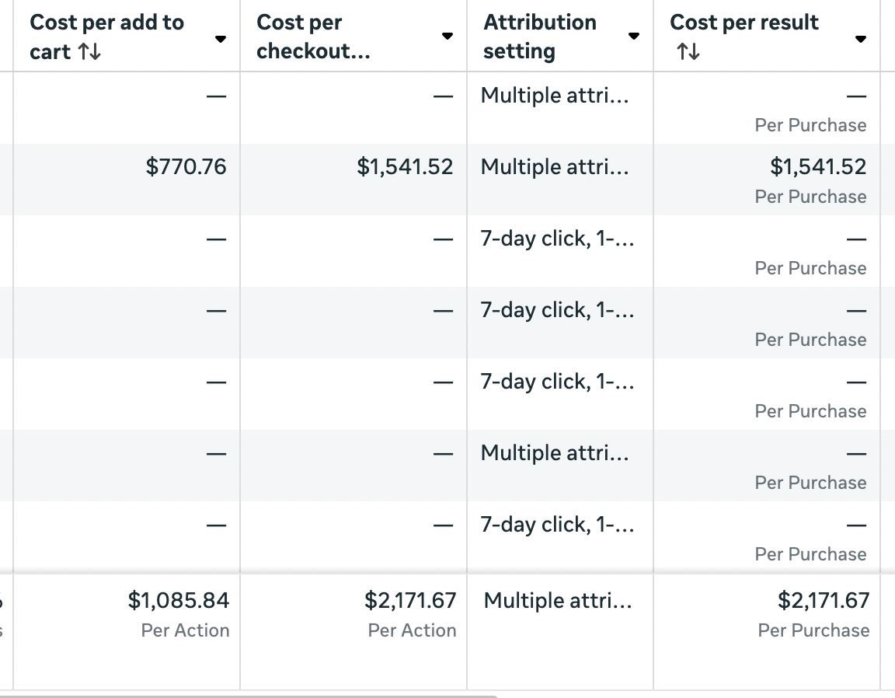Open Cost per add to cart column dropdown
Screen dimensions: 895x698
click(x=221, y=38)
